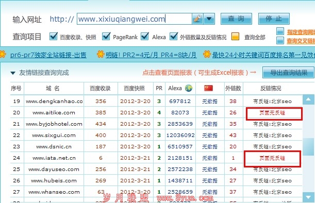The width and height of the screenshot is (315, 203).
Task: Click snapshot date 2012-3-21 for hubeis.com
Action: pos(135,181)
